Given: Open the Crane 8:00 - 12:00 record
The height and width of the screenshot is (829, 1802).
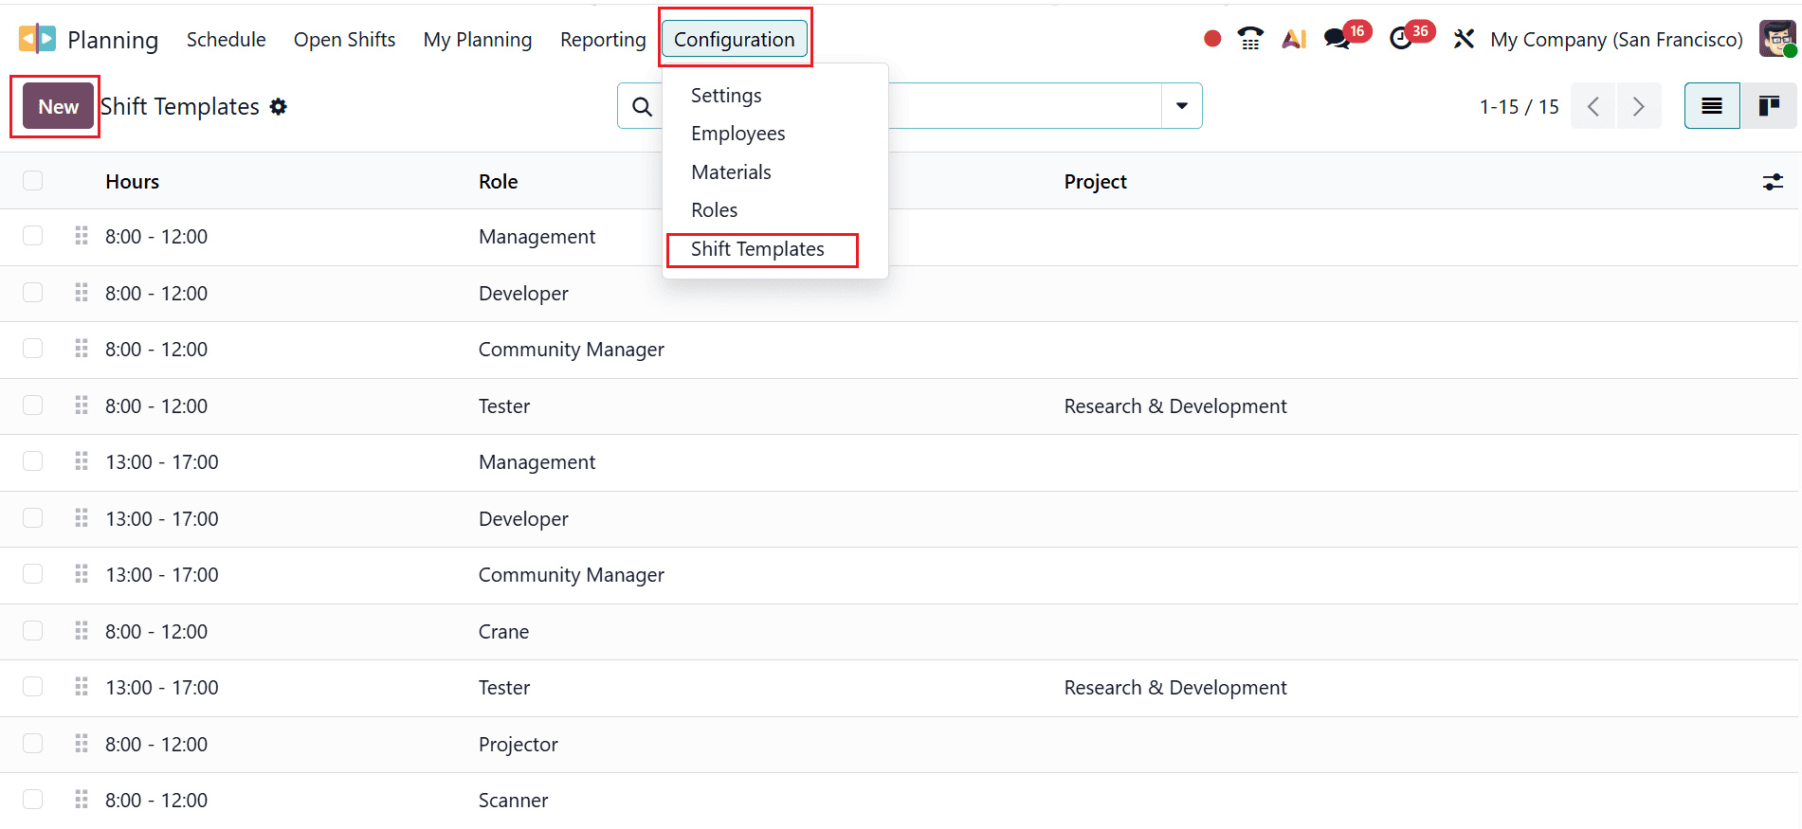Looking at the screenshot, I should pos(901,631).
